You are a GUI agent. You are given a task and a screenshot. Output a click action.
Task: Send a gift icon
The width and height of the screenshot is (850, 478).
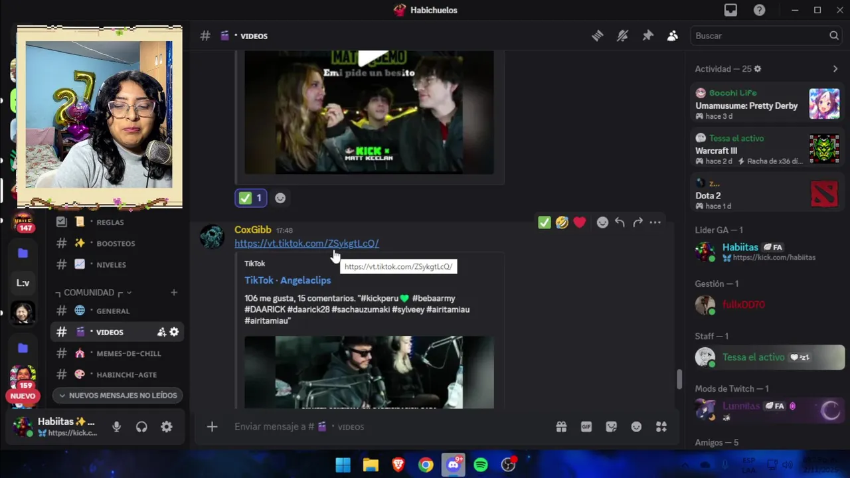point(561,427)
